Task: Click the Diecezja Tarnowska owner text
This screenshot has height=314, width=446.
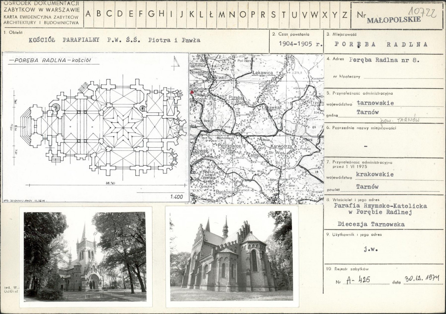Action: (371, 224)
